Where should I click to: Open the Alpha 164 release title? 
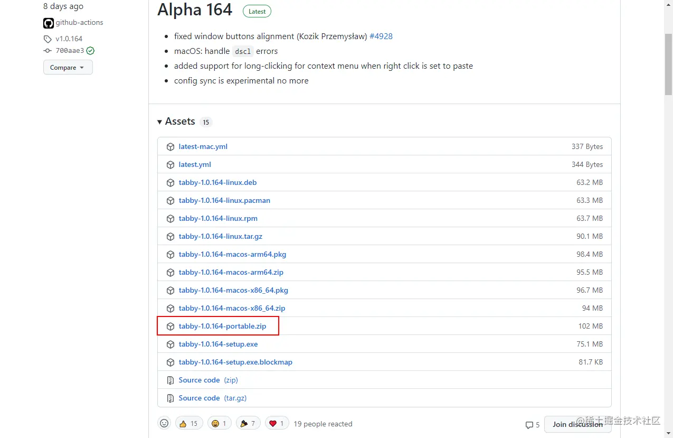[195, 10]
